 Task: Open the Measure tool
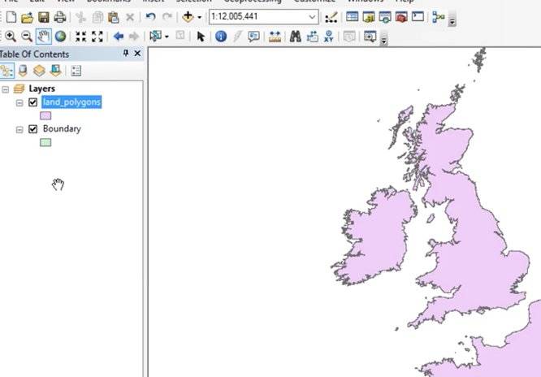tap(275, 37)
